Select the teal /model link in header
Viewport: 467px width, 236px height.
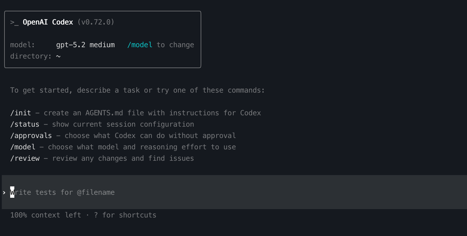pos(140,45)
